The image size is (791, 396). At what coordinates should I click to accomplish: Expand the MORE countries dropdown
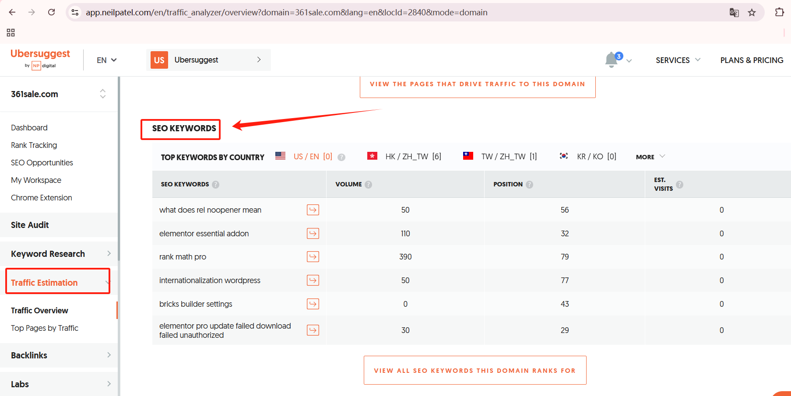pos(650,156)
